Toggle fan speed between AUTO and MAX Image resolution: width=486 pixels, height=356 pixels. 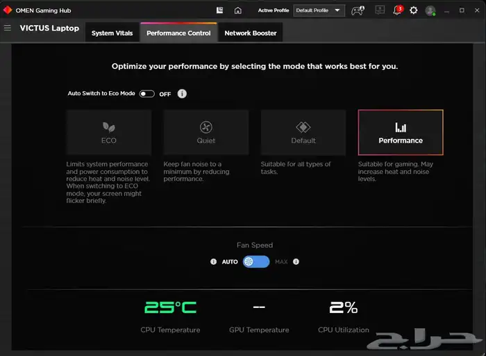click(255, 262)
